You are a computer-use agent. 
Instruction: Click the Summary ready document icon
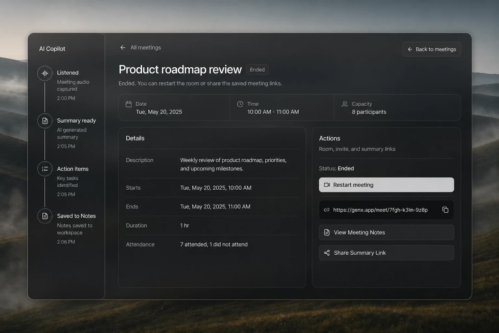pos(45,121)
